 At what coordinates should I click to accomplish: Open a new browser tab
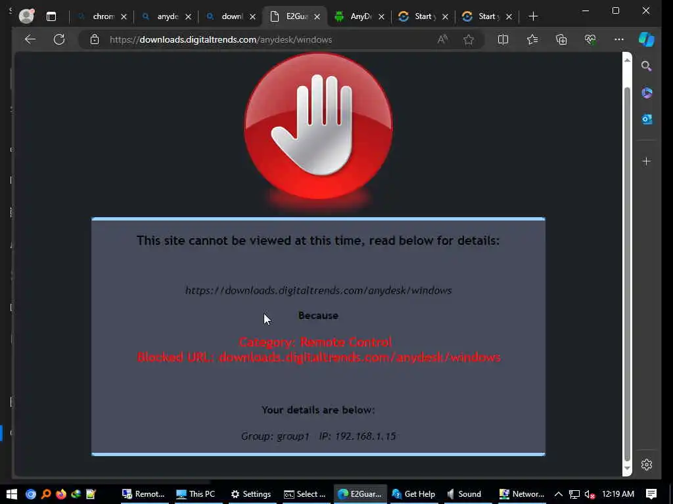pos(533,16)
